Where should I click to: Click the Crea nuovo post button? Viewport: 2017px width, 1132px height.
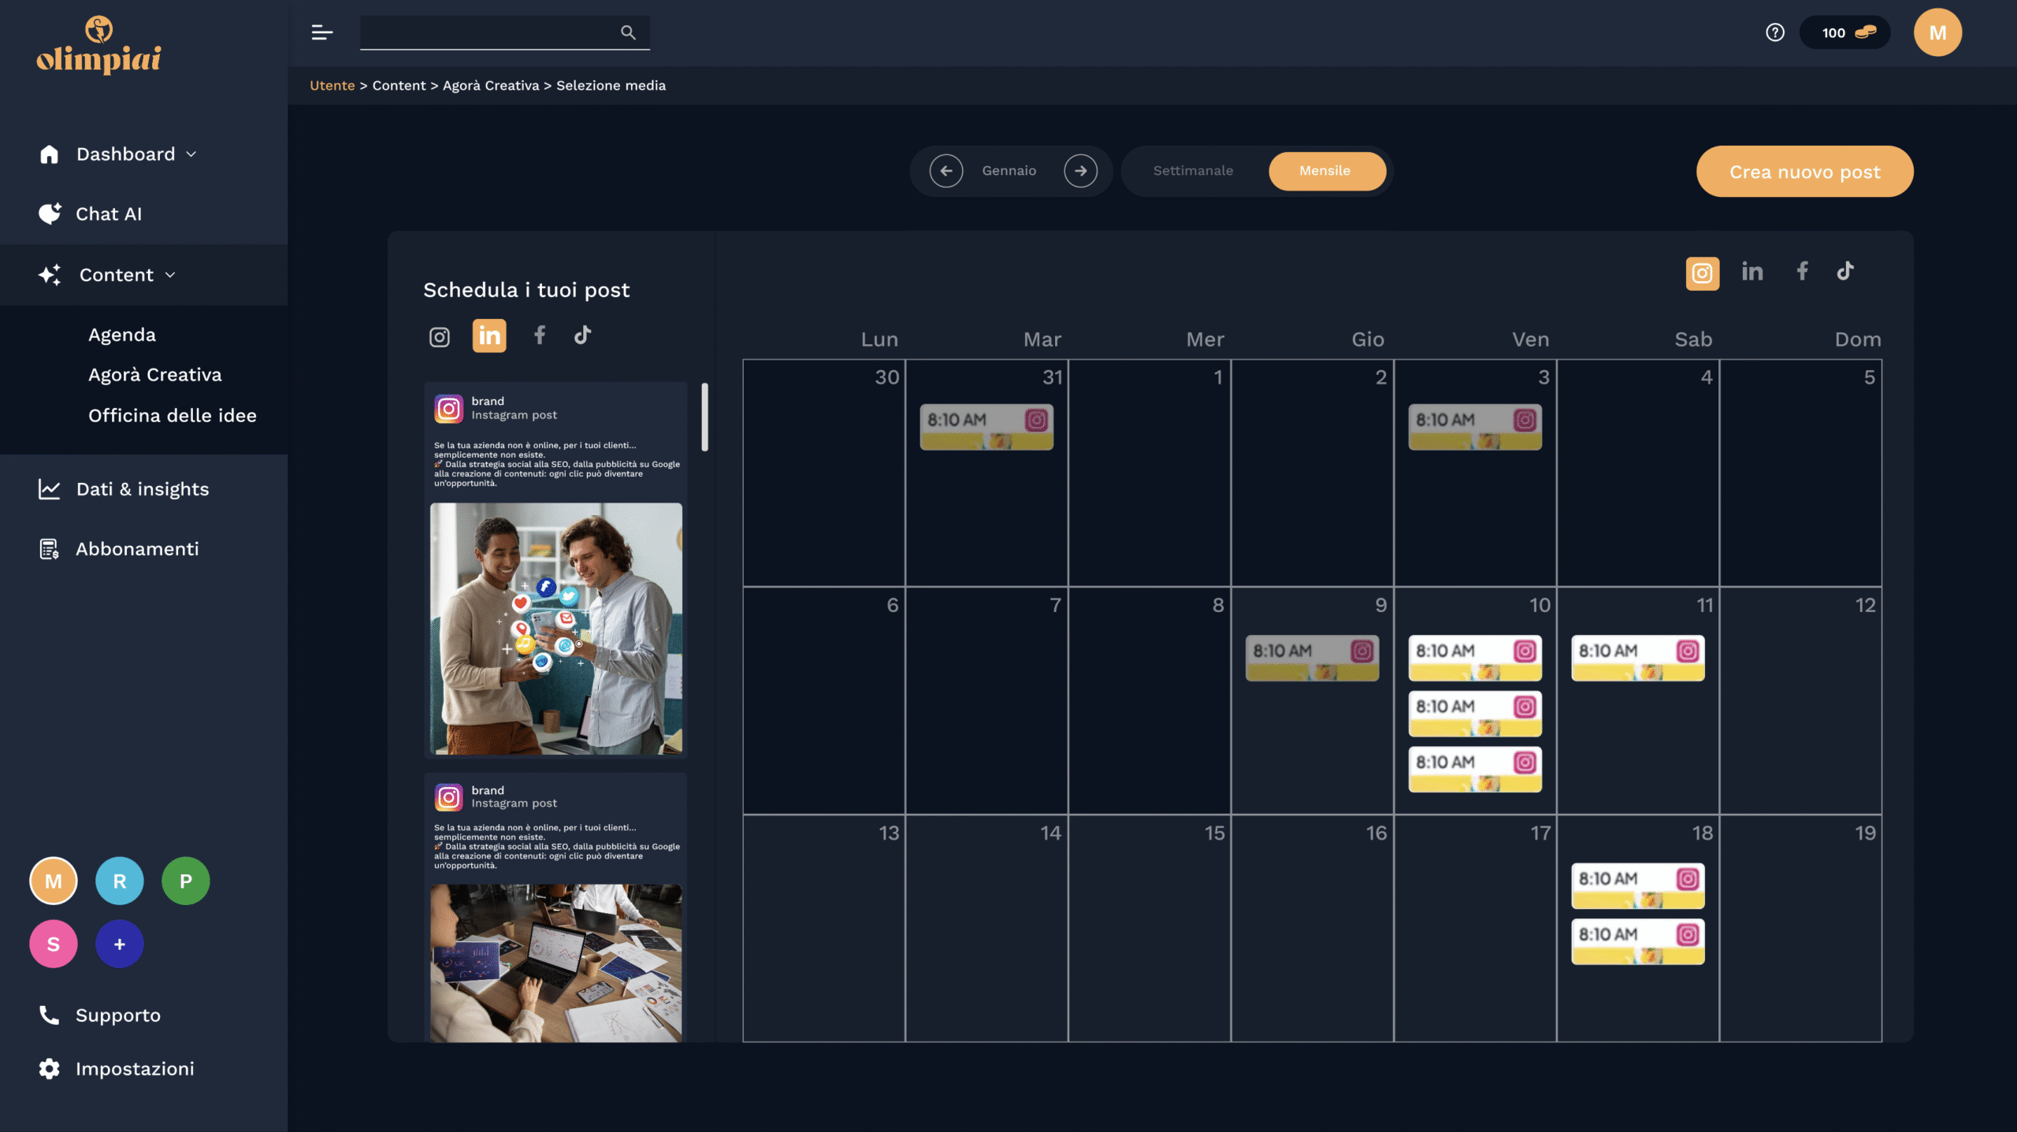click(1804, 172)
